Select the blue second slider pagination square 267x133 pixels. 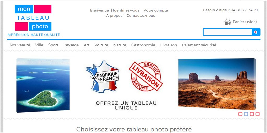point(246,114)
